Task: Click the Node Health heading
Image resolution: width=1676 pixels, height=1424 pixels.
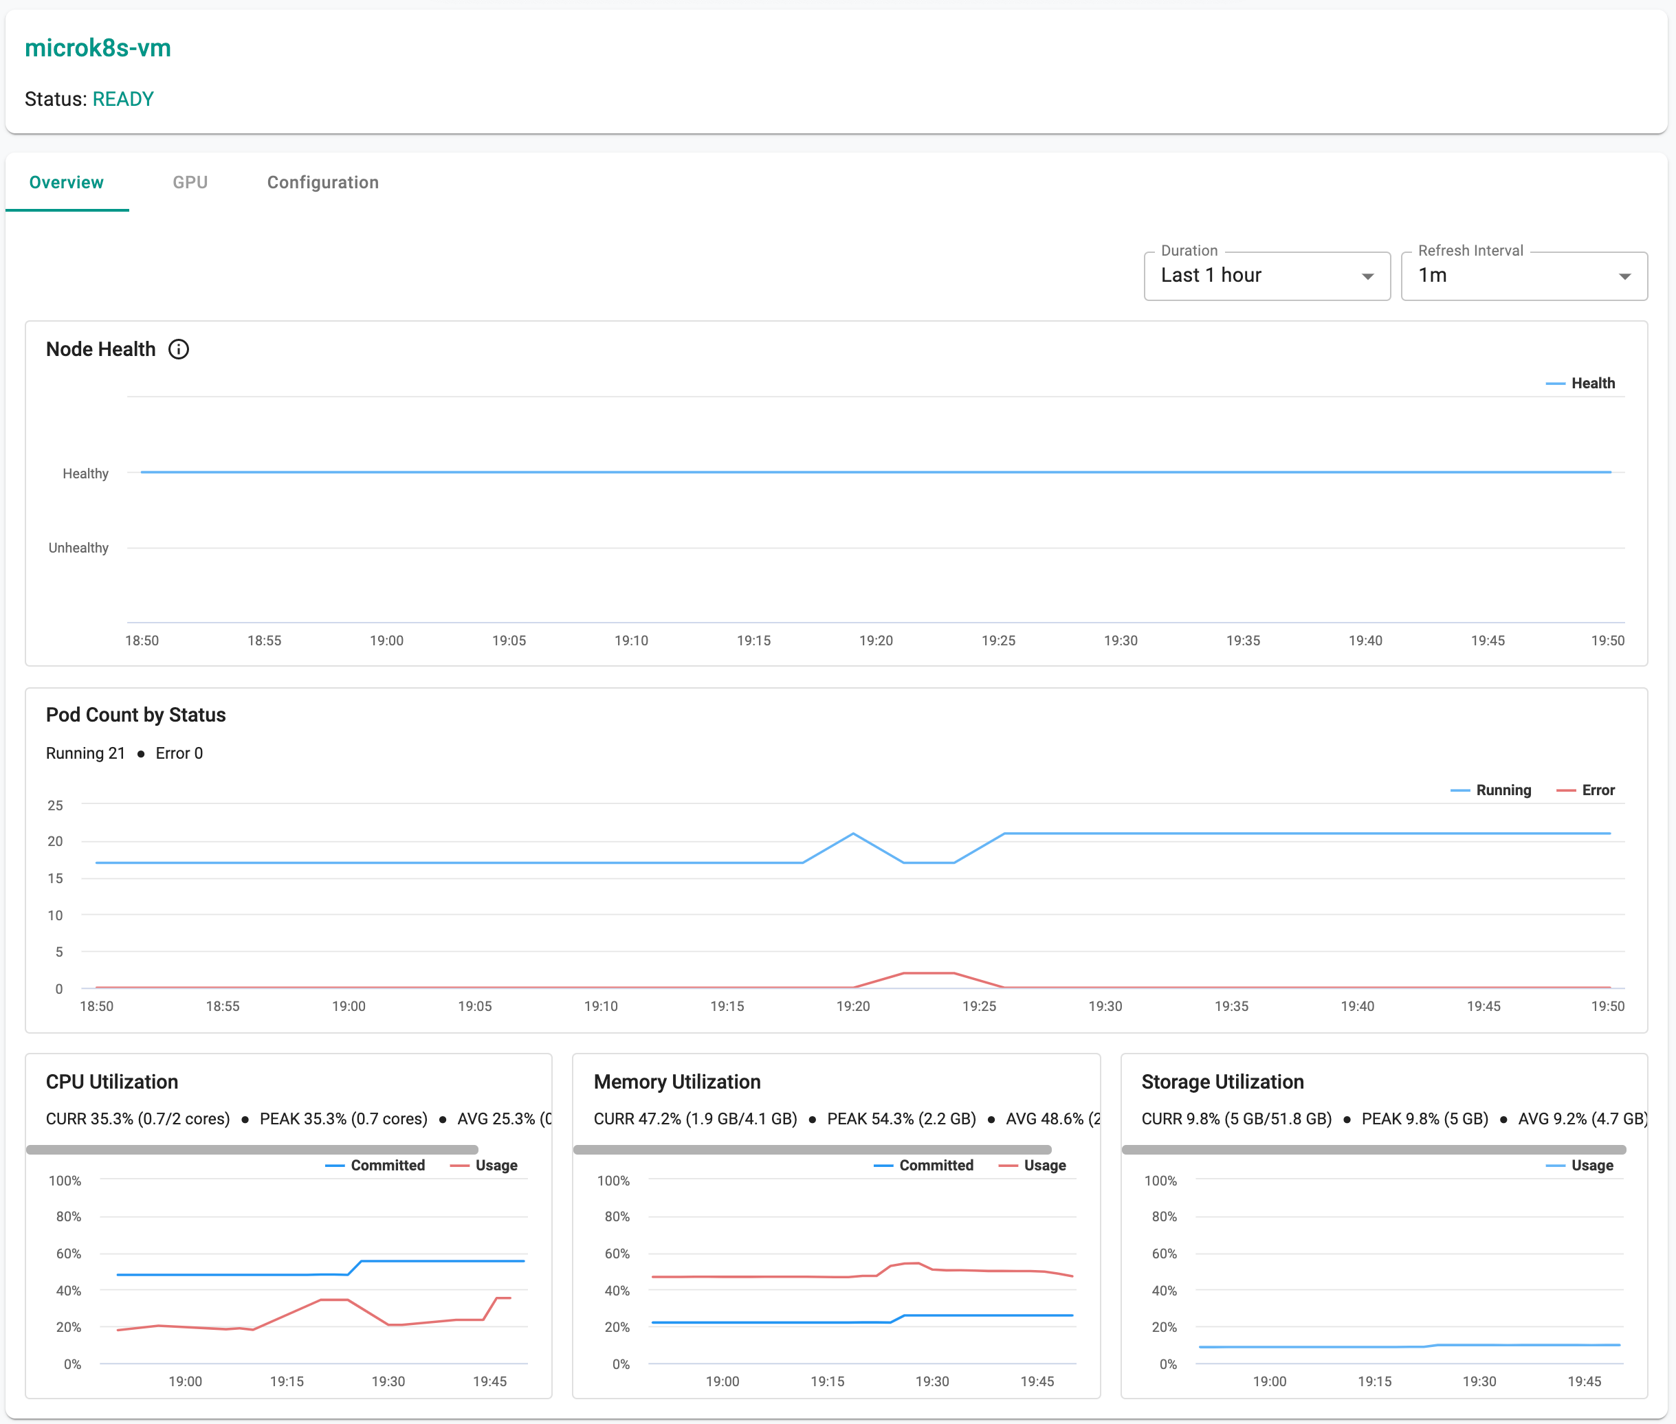Action: coord(101,348)
